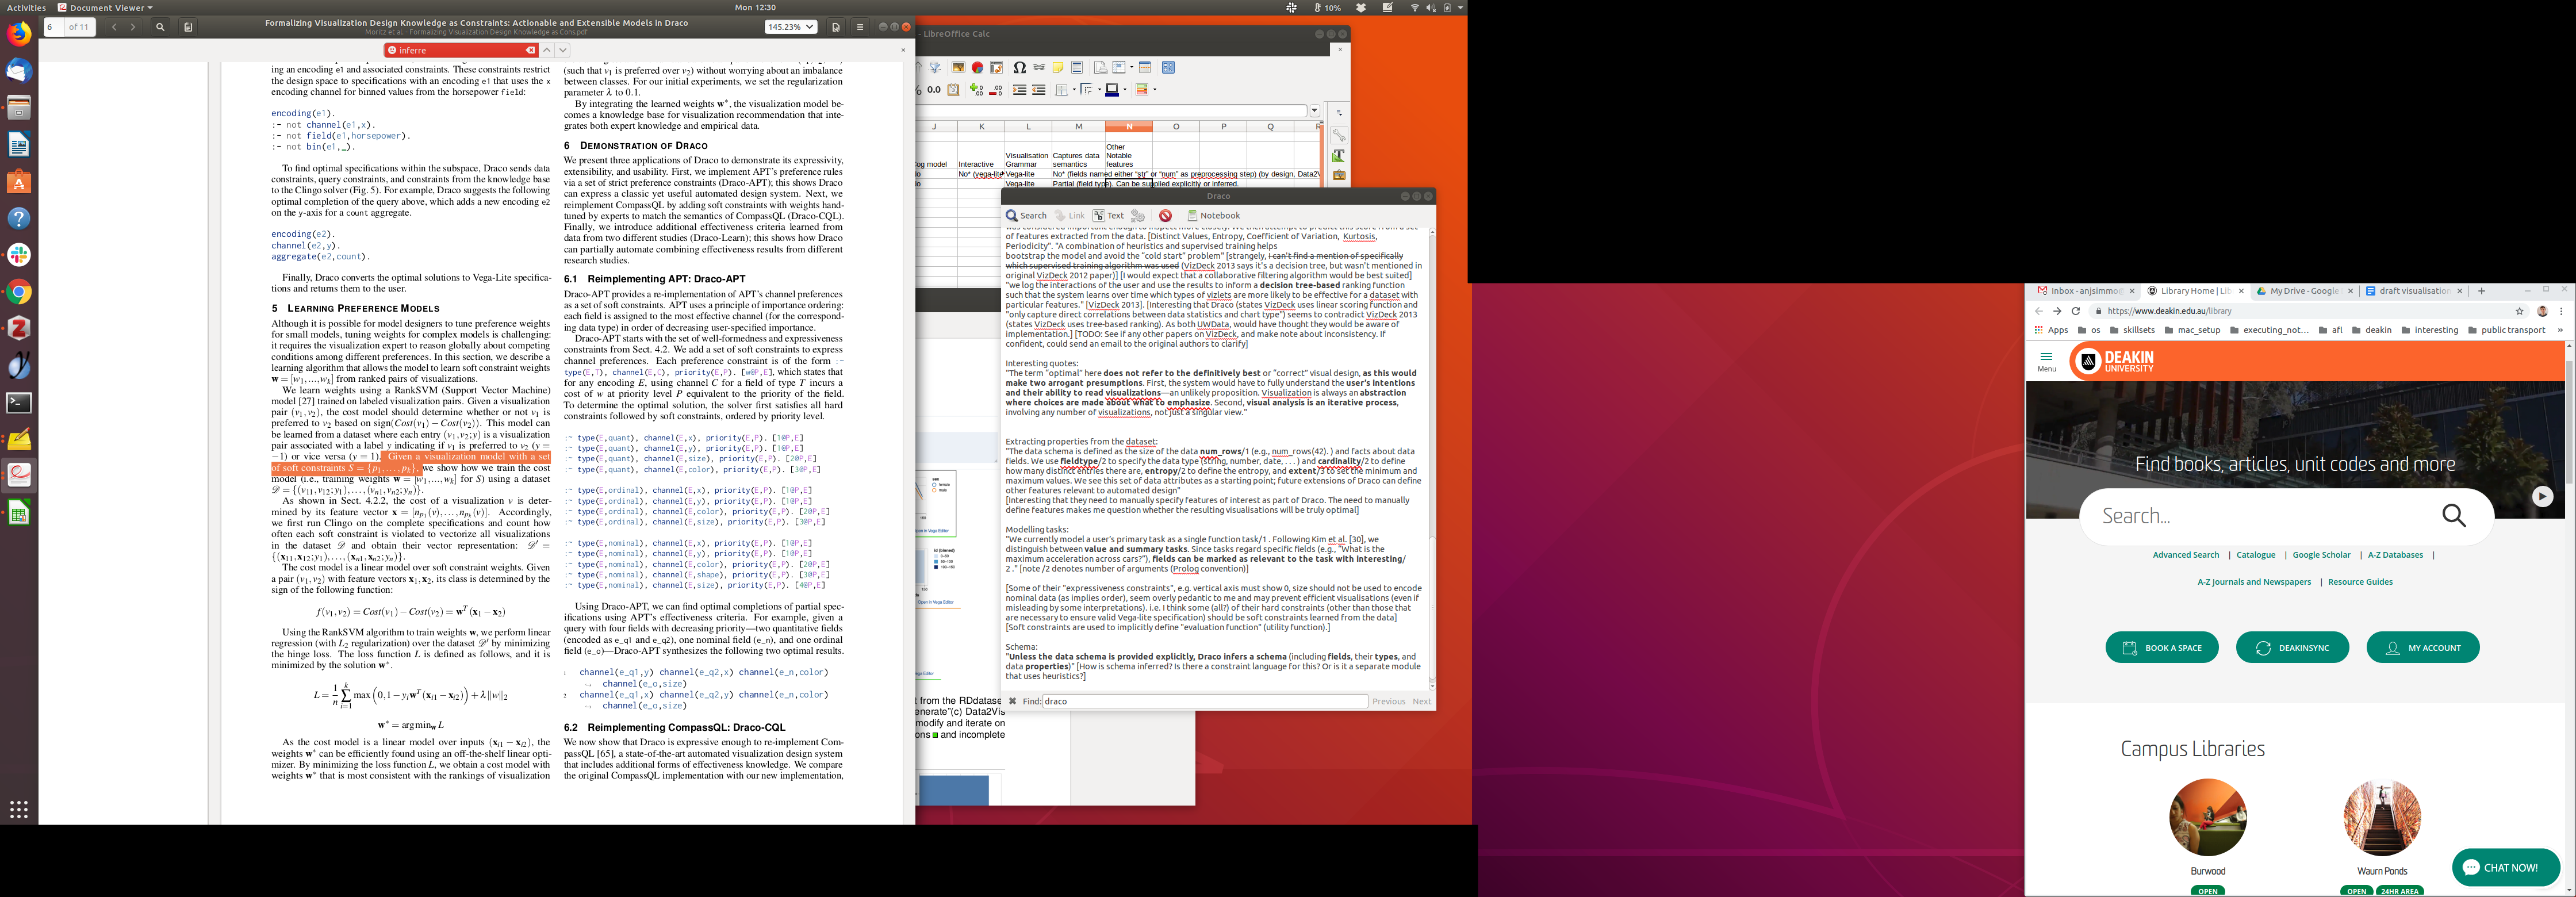The image size is (2576, 897).
Task: Open the Google Scholar link
Action: click(2321, 555)
